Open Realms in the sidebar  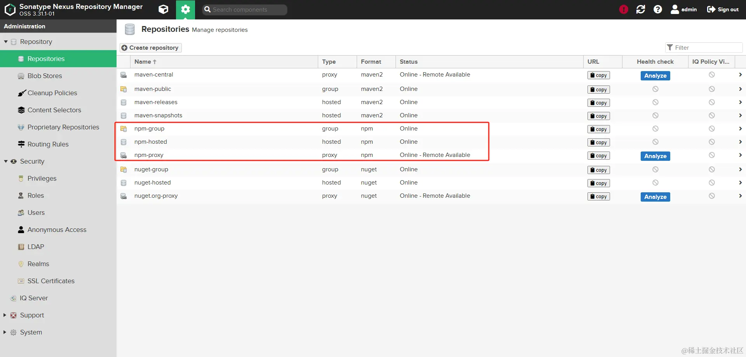[58, 264]
